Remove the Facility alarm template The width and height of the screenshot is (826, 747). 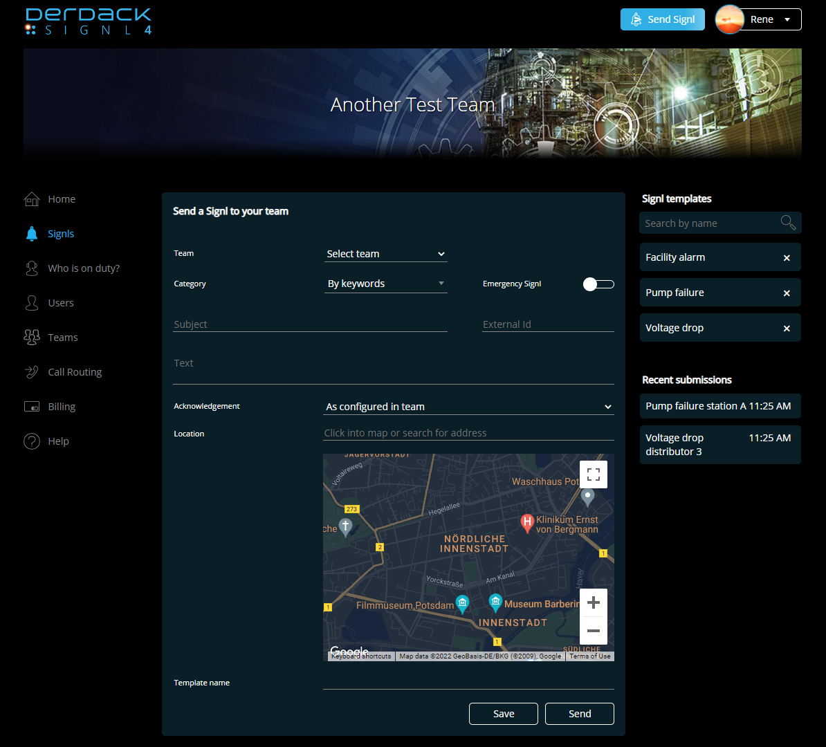[787, 257]
